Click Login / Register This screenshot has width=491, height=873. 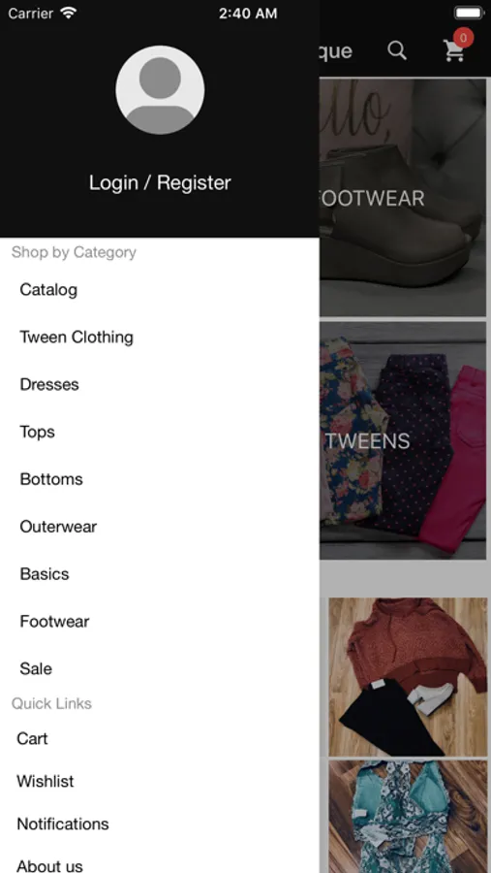pos(160,182)
